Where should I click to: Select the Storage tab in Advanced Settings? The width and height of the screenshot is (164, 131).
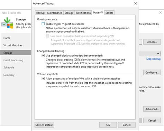coord(69,13)
